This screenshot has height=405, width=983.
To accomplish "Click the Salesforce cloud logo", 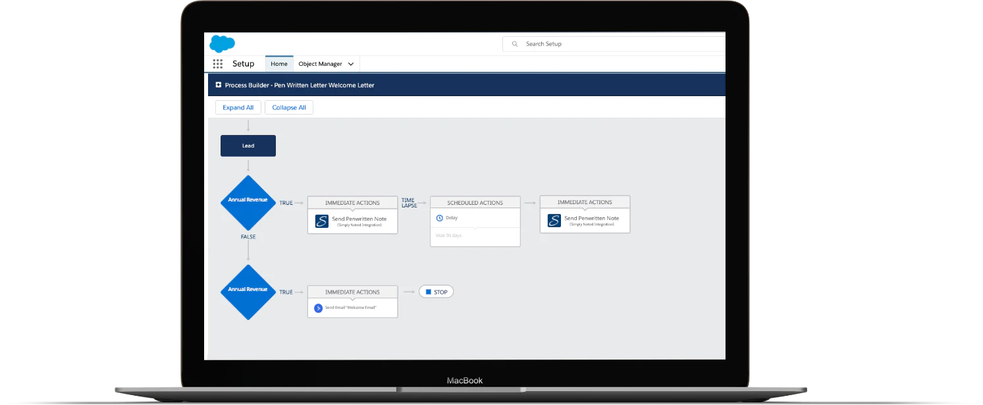I will coord(222,44).
